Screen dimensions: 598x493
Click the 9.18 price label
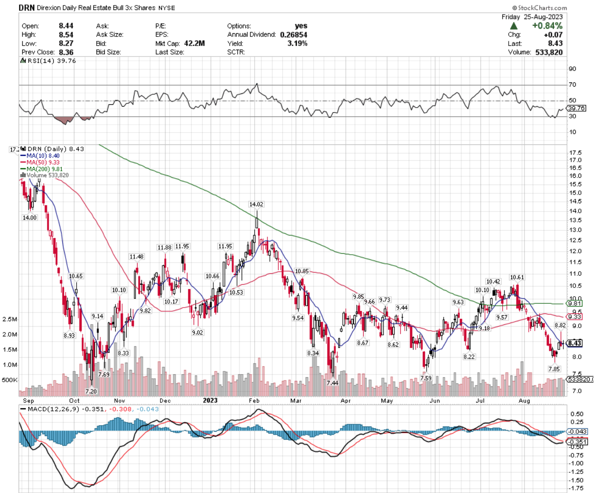484,328
